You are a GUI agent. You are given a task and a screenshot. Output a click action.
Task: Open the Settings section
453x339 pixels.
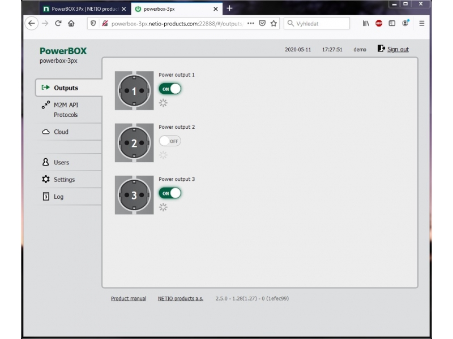coord(69,179)
